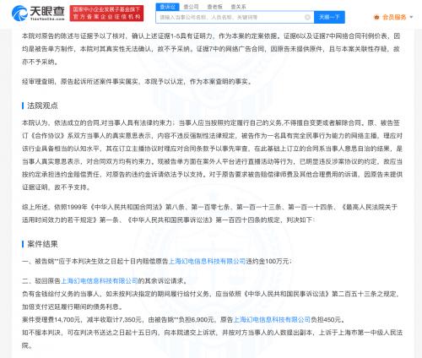The height and width of the screenshot is (358, 422).
Task: Click the 天眼一下 search button
Action: click(329, 18)
